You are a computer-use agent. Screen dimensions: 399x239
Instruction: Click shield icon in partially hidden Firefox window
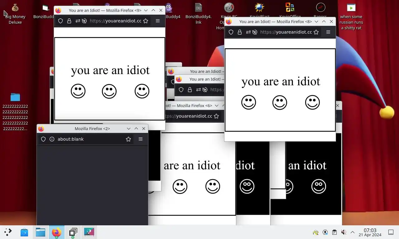tap(181, 90)
